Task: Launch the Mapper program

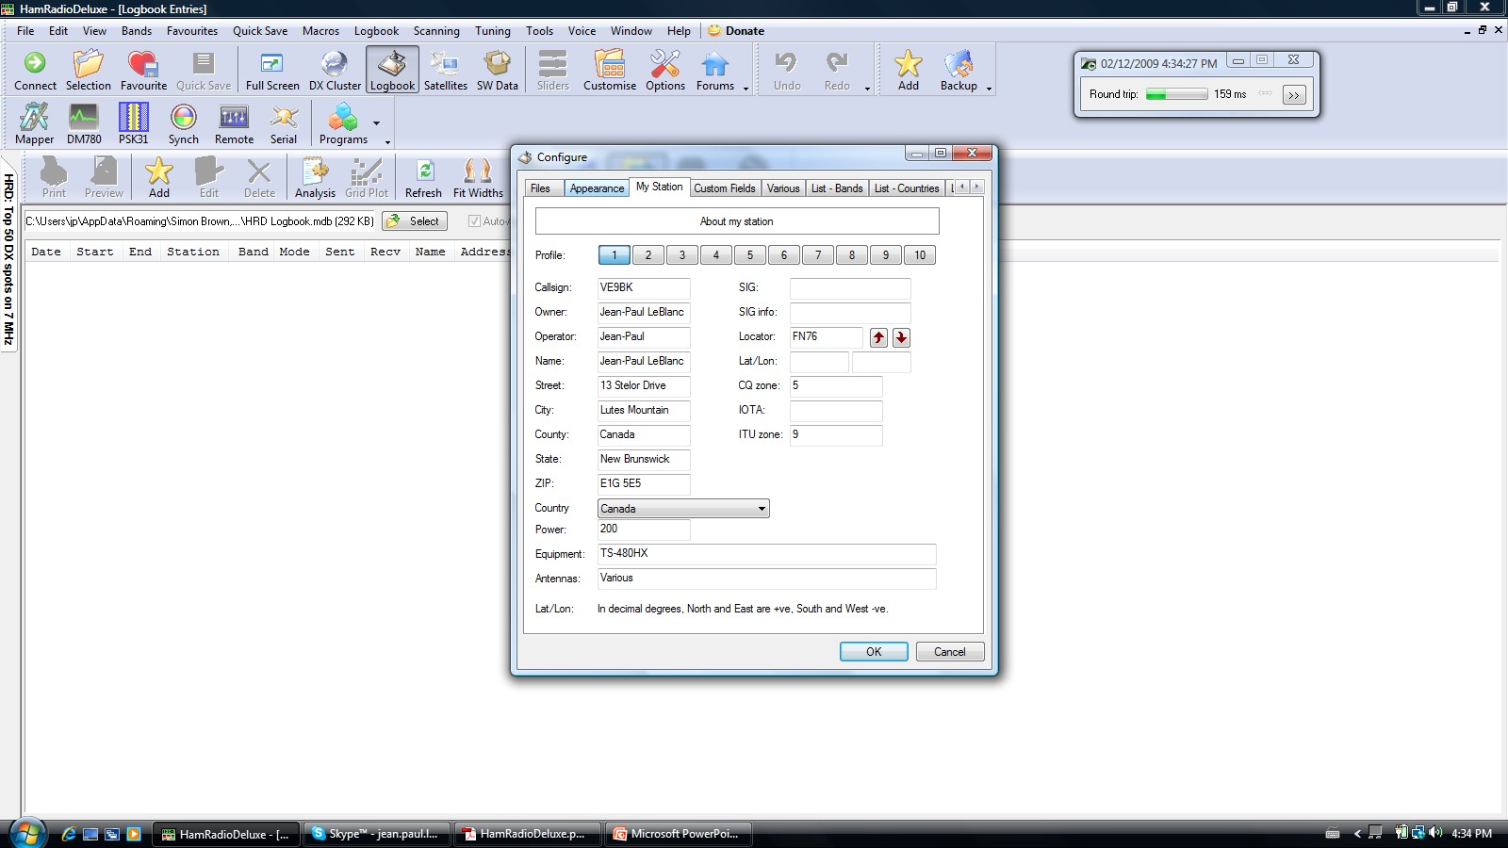Action: coord(34,124)
